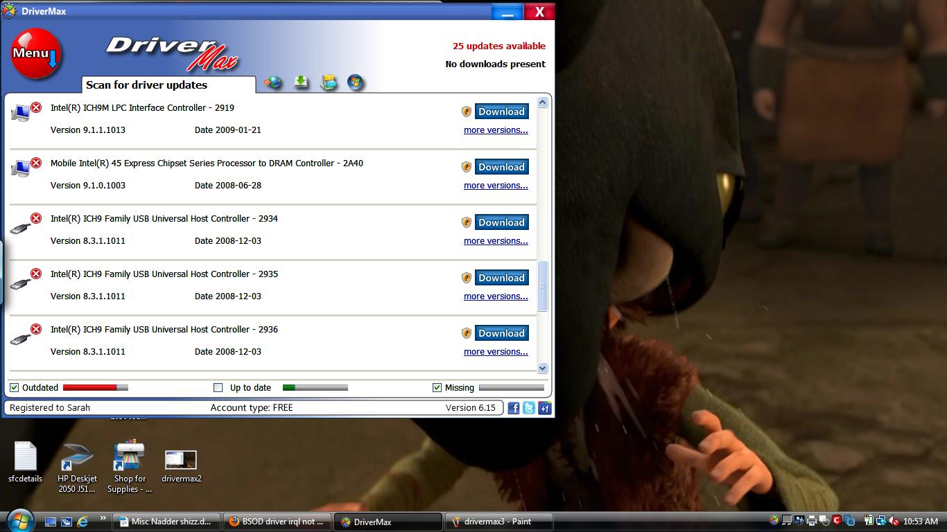Open the red DriverMax Menu button
The width and height of the screenshot is (947, 532).
point(36,53)
